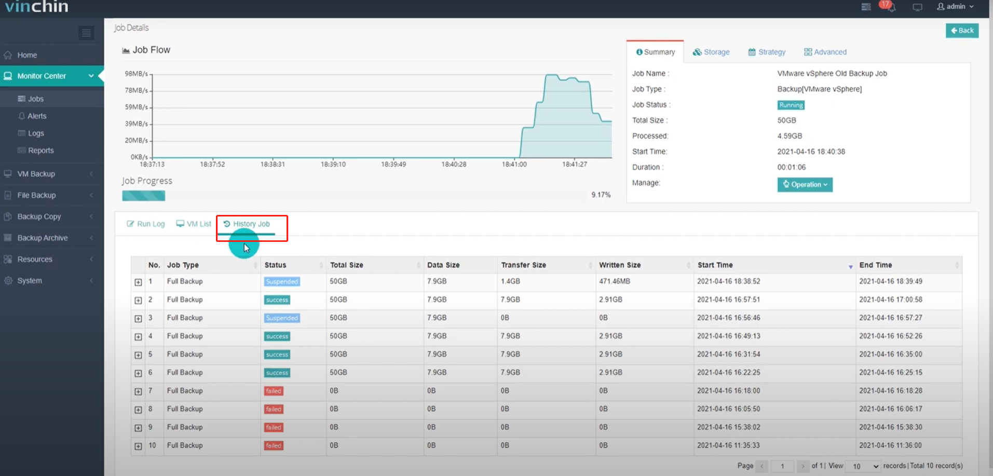Image resolution: width=993 pixels, height=476 pixels.
Task: Switch to the Run Log tab
Action: pos(145,224)
